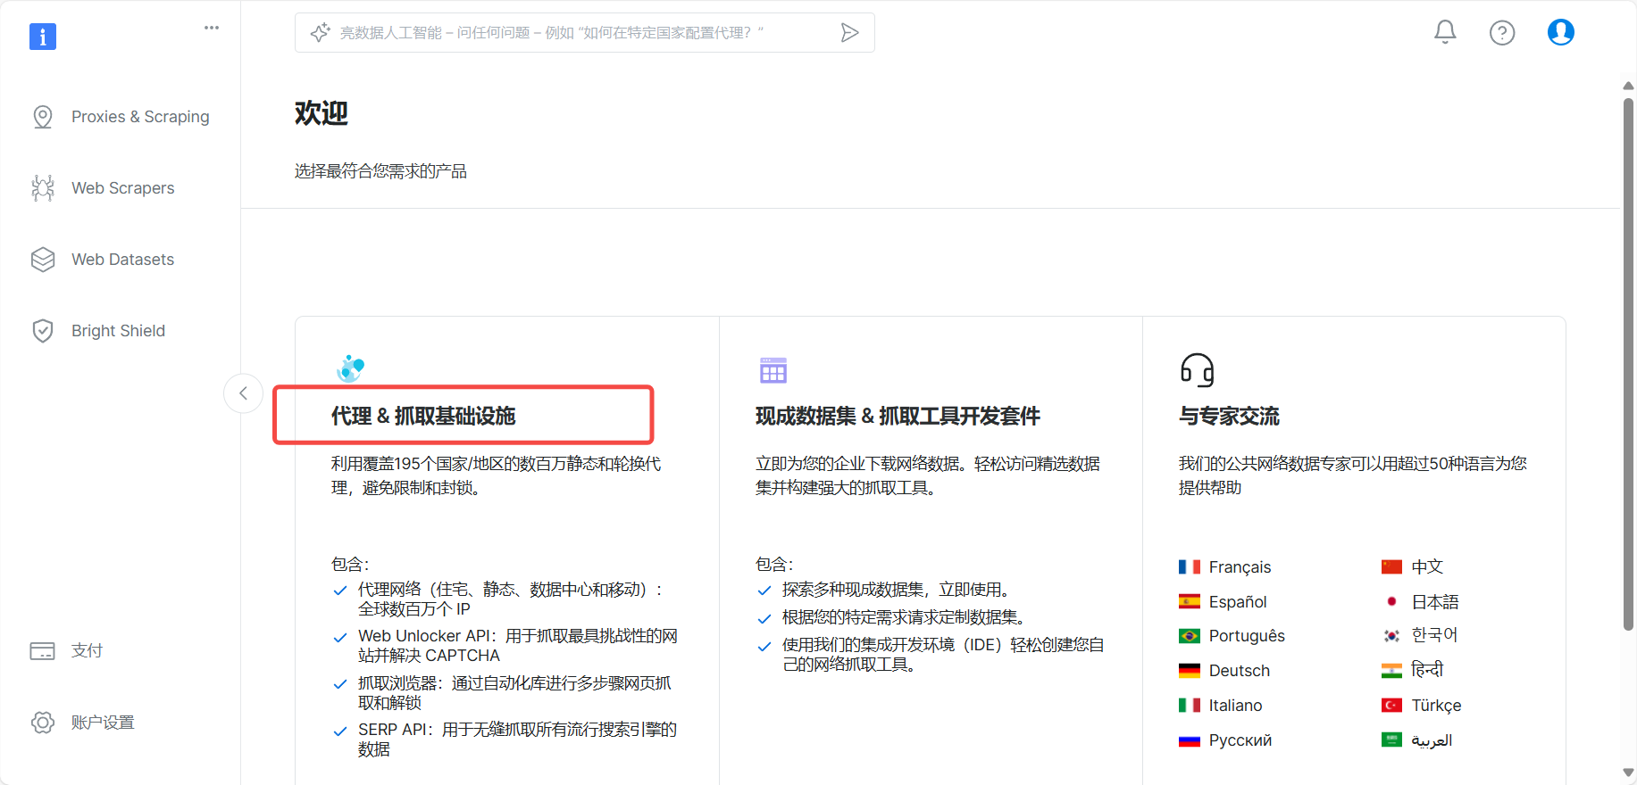This screenshot has height=785, width=1637.
Task: Click the Saudi Arabian flag icon
Action: coord(1391,740)
